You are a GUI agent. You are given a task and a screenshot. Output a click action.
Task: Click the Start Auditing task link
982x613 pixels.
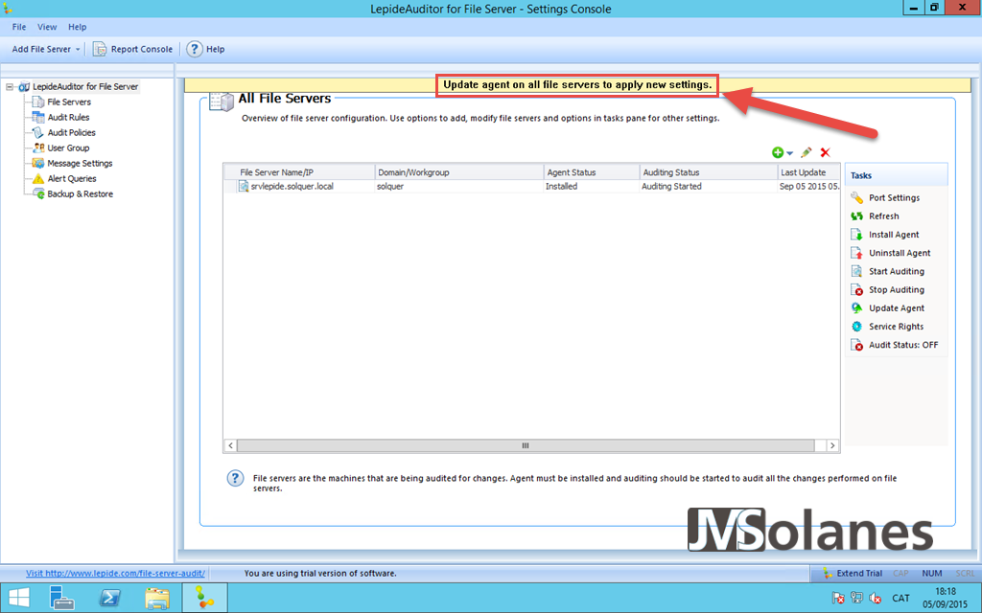897,271
